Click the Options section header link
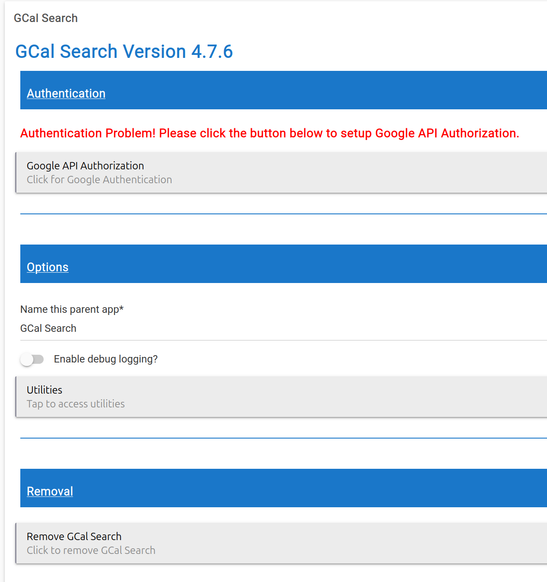This screenshot has height=582, width=547. [48, 267]
